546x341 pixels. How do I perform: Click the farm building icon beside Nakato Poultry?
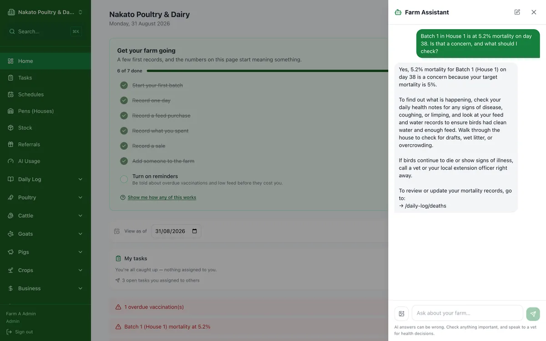[x=11, y=12]
